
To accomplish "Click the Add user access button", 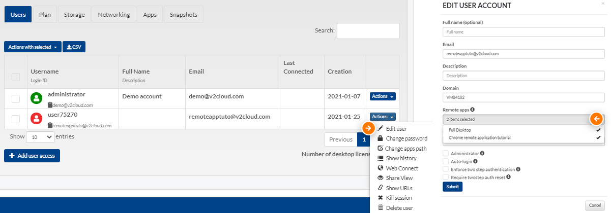I will [32, 156].
